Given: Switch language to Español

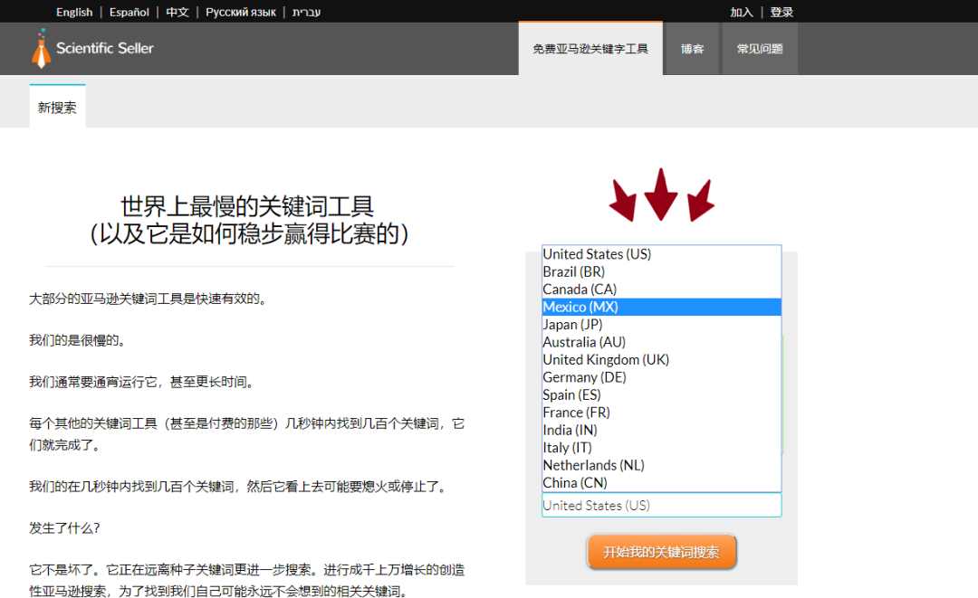Looking at the screenshot, I should coord(129,12).
